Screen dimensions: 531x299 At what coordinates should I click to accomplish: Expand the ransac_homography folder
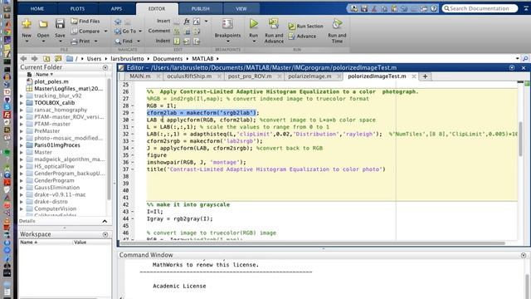22,110
